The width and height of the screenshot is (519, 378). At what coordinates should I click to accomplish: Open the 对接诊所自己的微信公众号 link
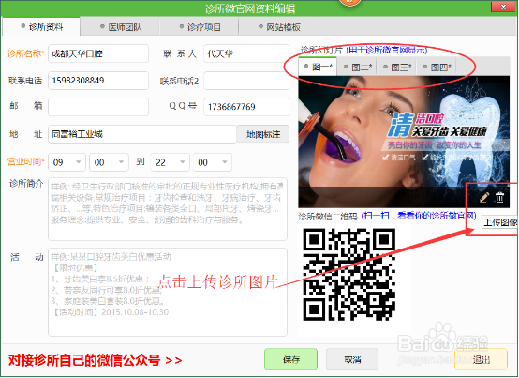click(95, 360)
